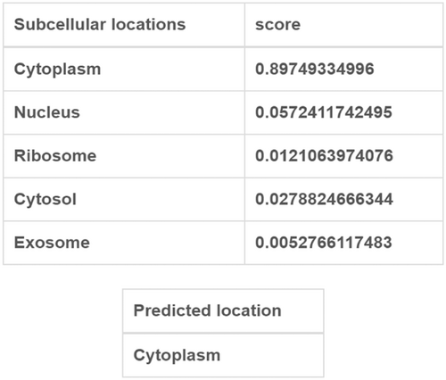Click the word Subcellular in header
Screen dimensions: 446x380
pyautogui.click(x=60, y=24)
